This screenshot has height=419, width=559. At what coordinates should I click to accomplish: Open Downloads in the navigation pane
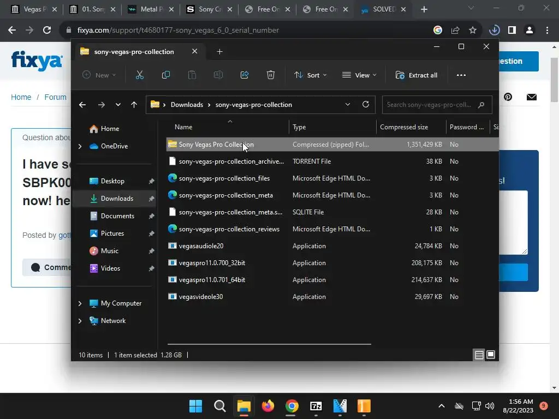(x=114, y=199)
